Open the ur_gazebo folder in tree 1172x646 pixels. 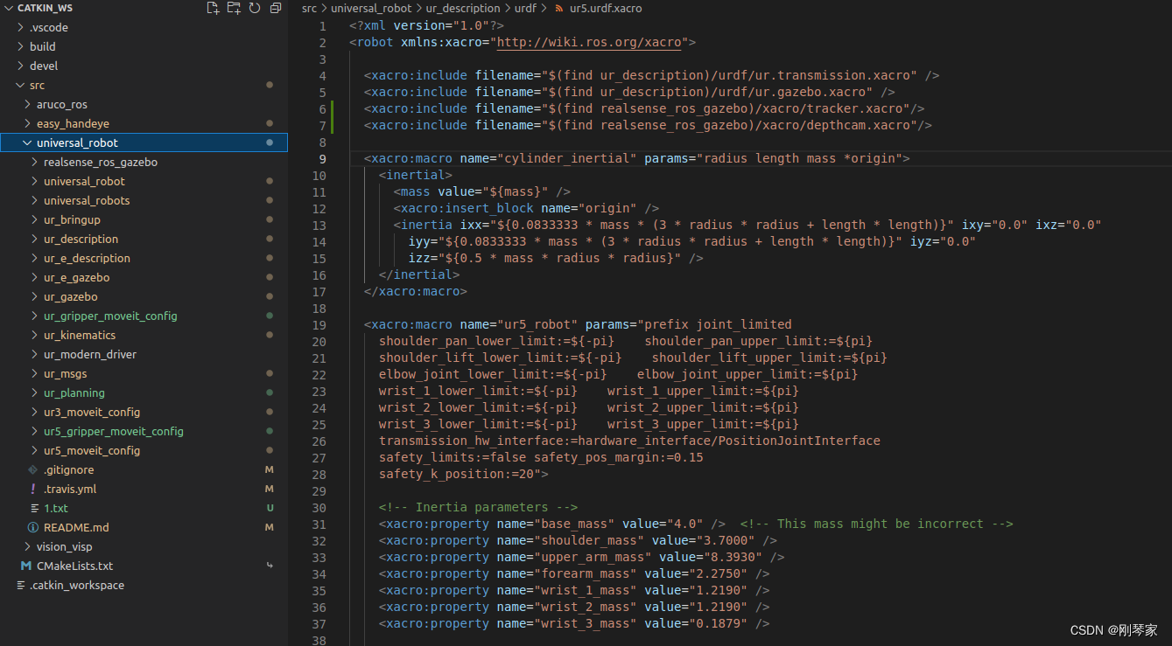[x=70, y=296]
